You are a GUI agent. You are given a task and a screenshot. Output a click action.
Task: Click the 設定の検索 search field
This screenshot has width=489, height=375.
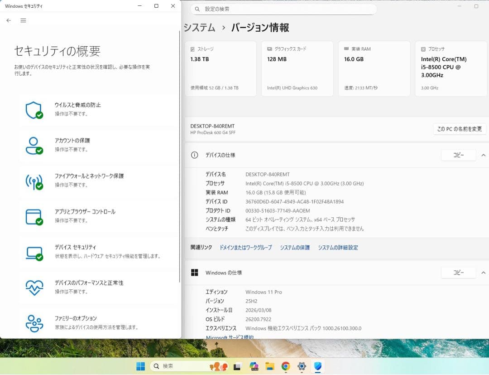click(283, 9)
